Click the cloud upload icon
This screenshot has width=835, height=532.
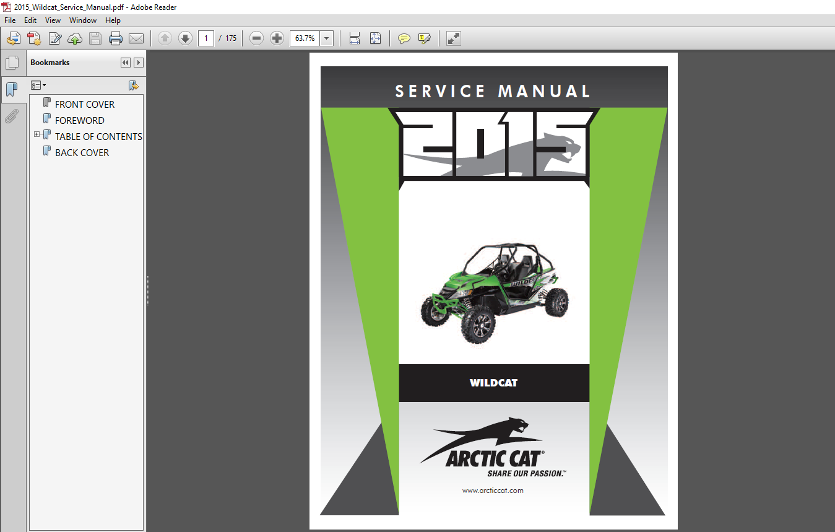(x=75, y=38)
